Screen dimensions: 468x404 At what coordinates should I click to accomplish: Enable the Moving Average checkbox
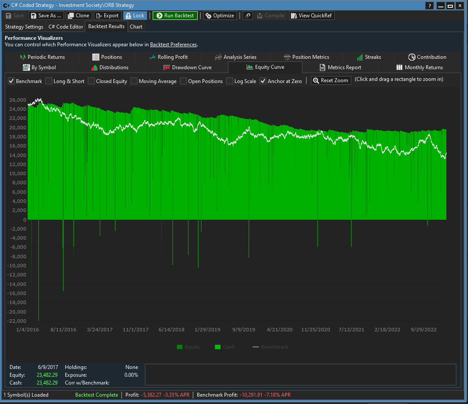(134, 81)
